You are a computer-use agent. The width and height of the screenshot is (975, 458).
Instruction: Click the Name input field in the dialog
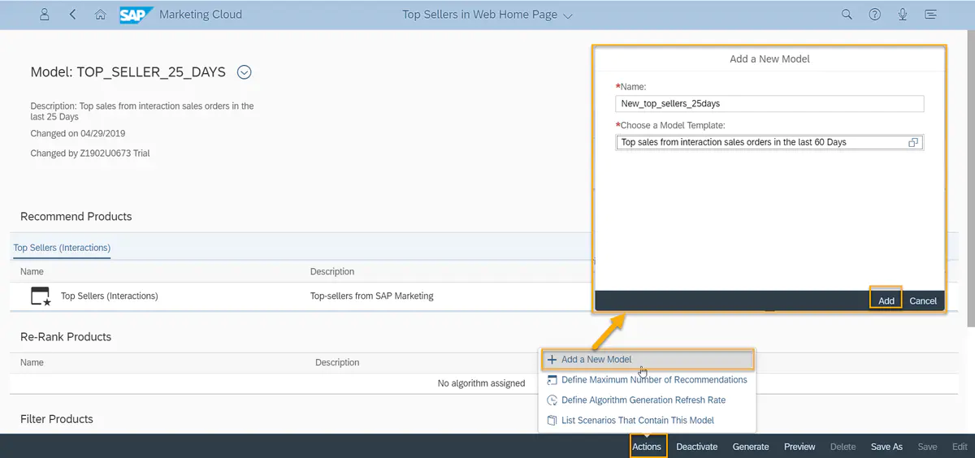770,103
